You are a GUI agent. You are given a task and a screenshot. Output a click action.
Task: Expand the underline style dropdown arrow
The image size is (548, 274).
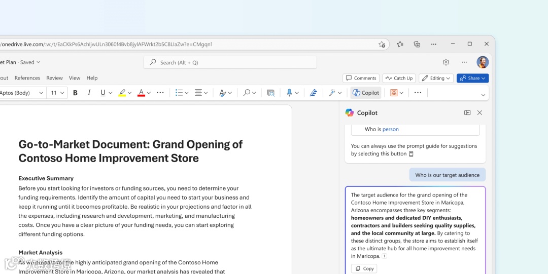click(111, 93)
